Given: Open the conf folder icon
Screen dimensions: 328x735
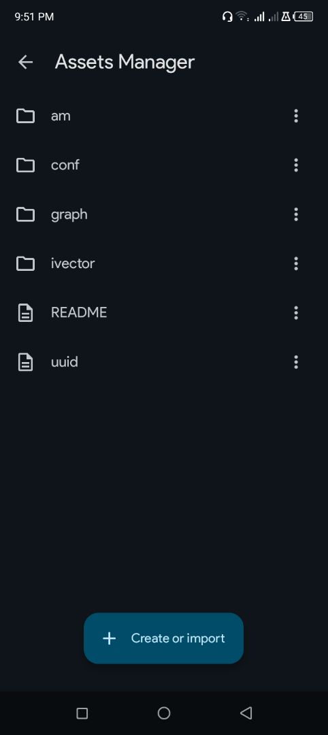Looking at the screenshot, I should pyautogui.click(x=25, y=165).
